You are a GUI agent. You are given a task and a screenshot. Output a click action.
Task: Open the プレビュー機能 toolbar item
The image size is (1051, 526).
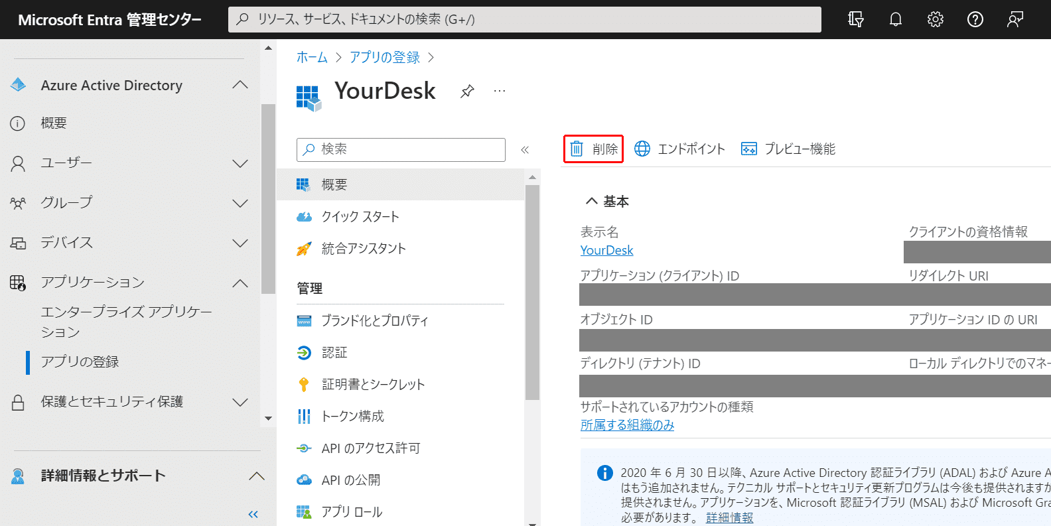(x=788, y=149)
